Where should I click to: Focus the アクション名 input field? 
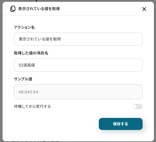pyautogui.click(x=78, y=39)
